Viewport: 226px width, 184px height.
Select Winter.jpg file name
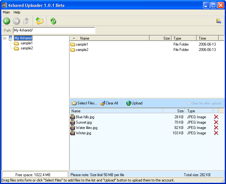click(x=83, y=133)
